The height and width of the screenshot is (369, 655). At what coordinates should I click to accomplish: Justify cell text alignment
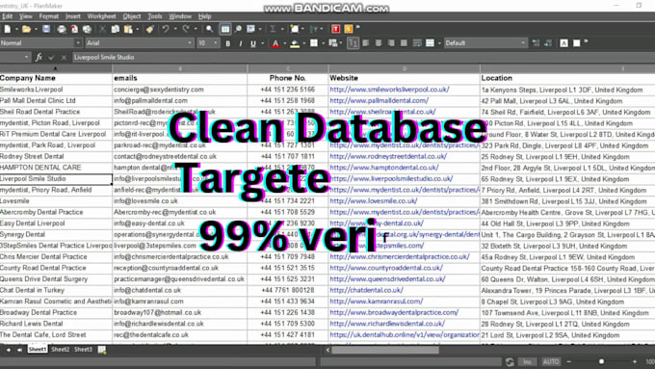[404, 43]
